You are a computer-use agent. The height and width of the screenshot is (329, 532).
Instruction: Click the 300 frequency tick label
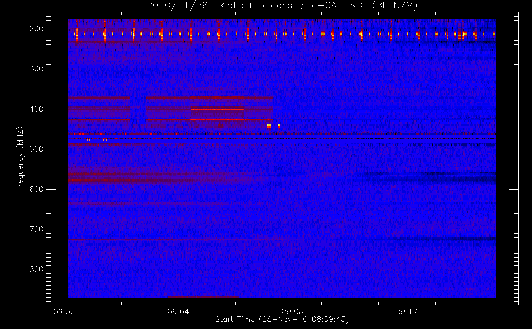(x=36, y=69)
